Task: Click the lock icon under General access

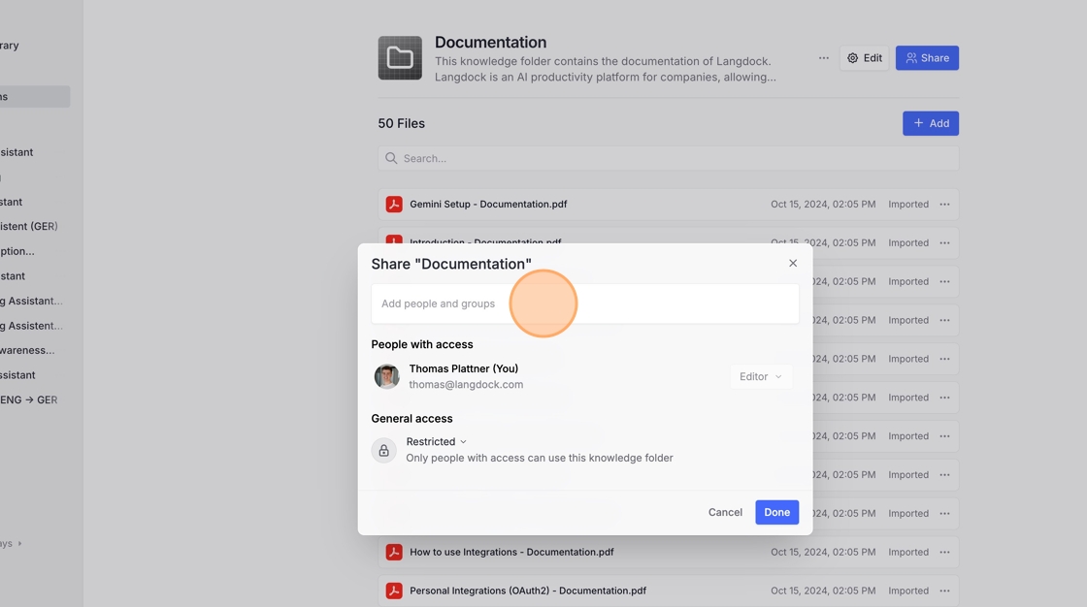Action: pos(384,450)
